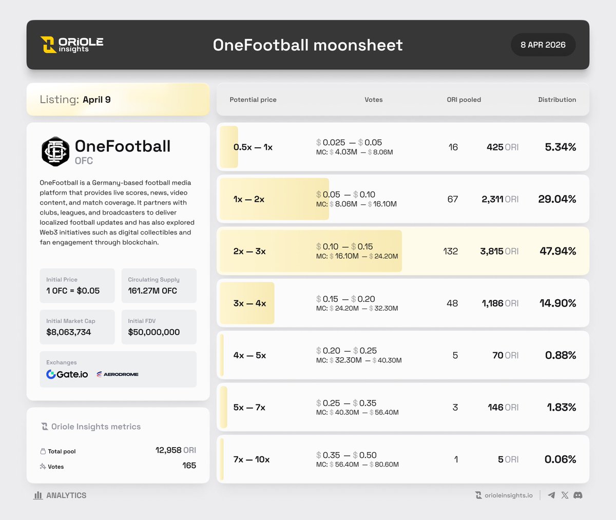Image resolution: width=616 pixels, height=520 pixels.
Task: Click the Votes sparkle icon
Action: point(43,467)
